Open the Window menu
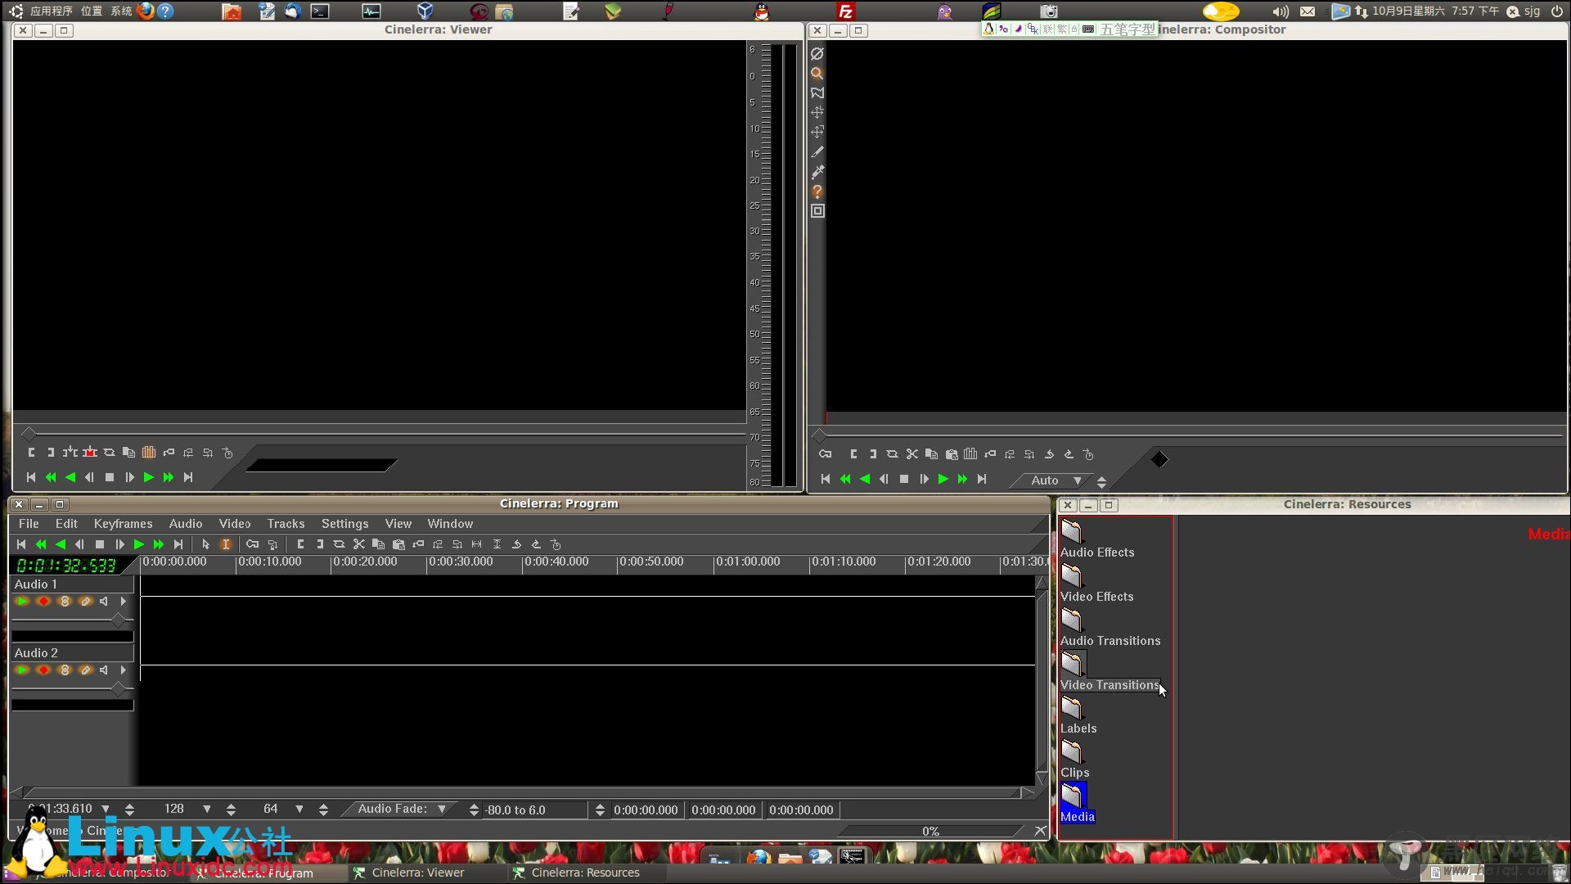 click(x=450, y=524)
